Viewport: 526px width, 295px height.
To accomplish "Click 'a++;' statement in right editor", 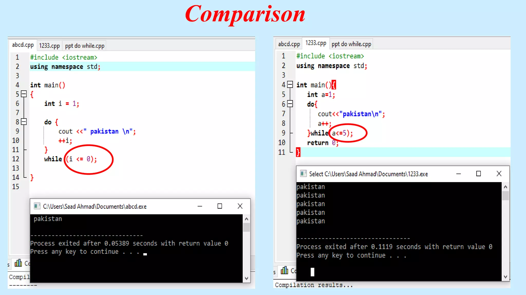I will pos(325,124).
